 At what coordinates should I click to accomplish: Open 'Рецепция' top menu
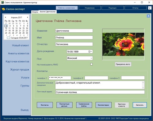(113, 8)
